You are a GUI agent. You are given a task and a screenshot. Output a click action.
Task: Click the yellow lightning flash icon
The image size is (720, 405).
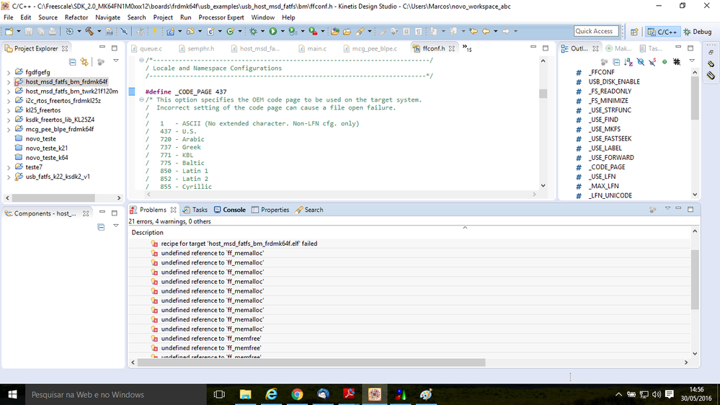point(155,31)
